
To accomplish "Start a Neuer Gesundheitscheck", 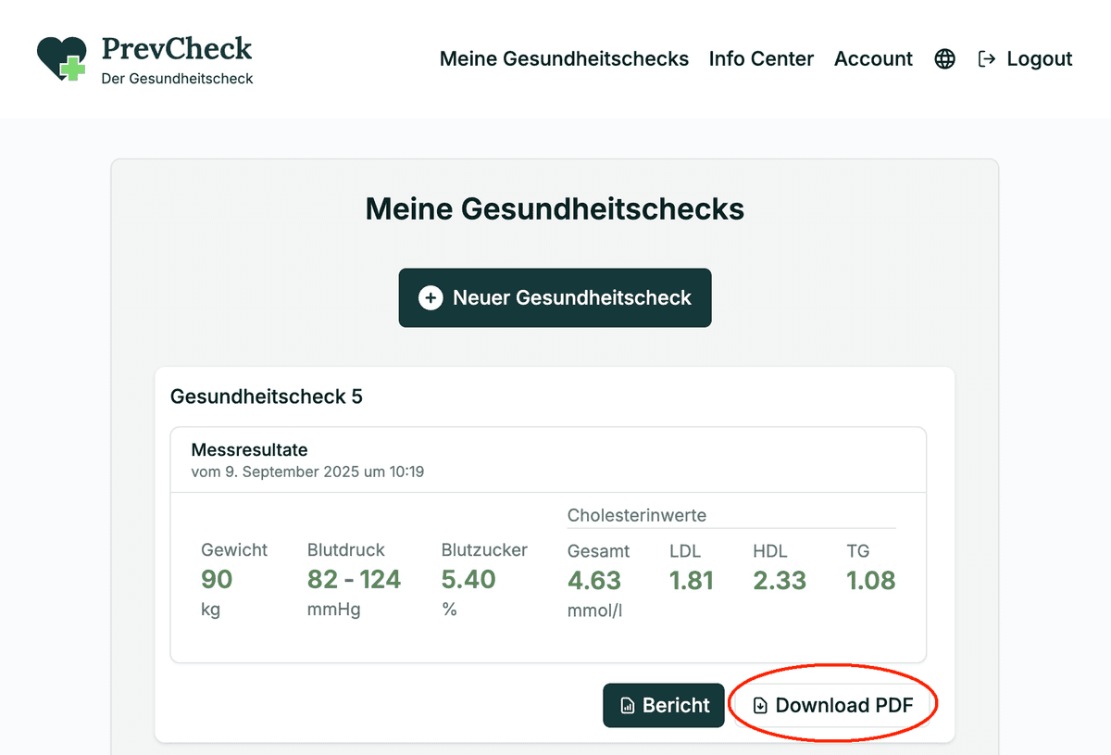I will pos(555,297).
